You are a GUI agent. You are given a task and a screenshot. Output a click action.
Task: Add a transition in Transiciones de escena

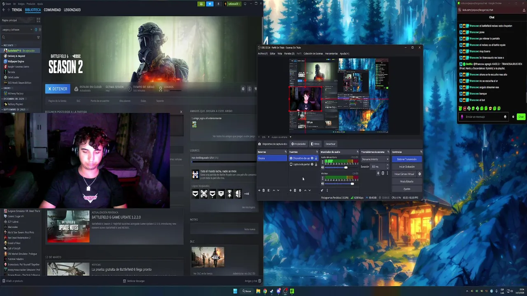click(x=378, y=173)
